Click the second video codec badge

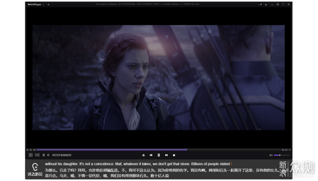click(66, 155)
